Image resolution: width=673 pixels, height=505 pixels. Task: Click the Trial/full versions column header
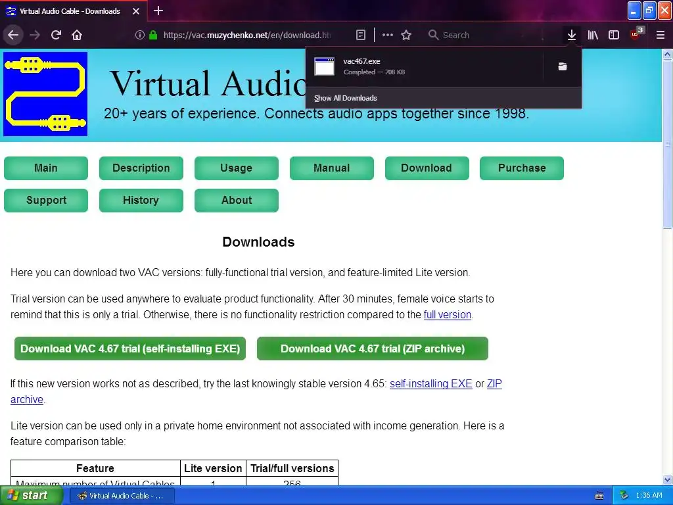click(292, 468)
